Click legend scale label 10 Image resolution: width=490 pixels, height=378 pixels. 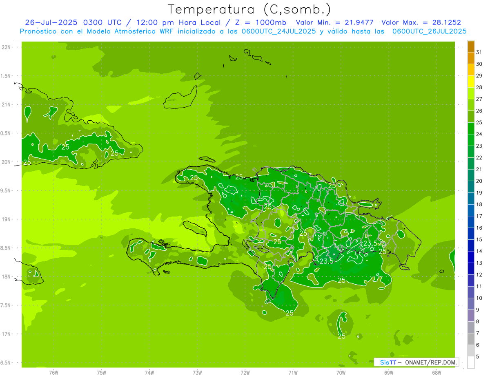[479, 298]
